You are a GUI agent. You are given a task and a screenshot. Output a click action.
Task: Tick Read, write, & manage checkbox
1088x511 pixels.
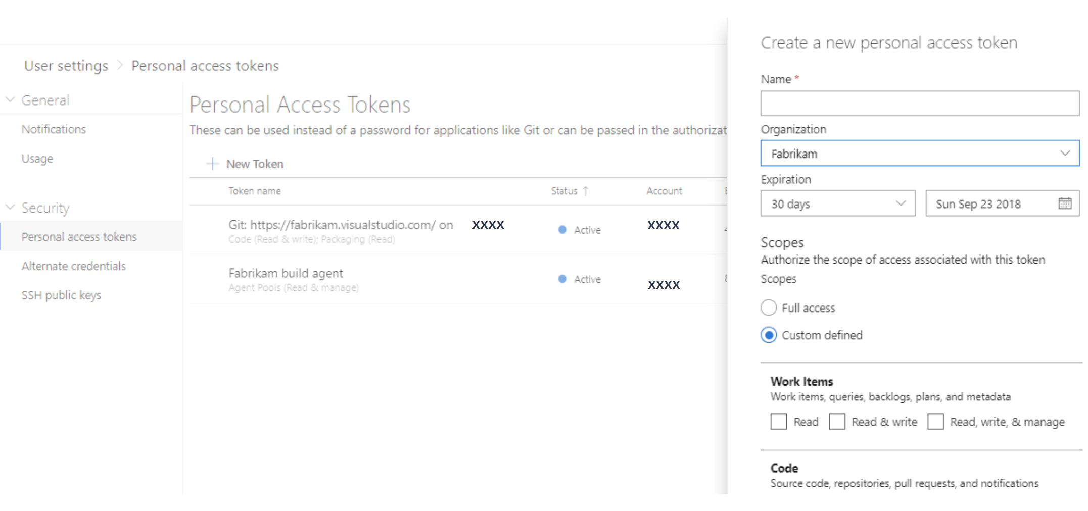tap(935, 422)
